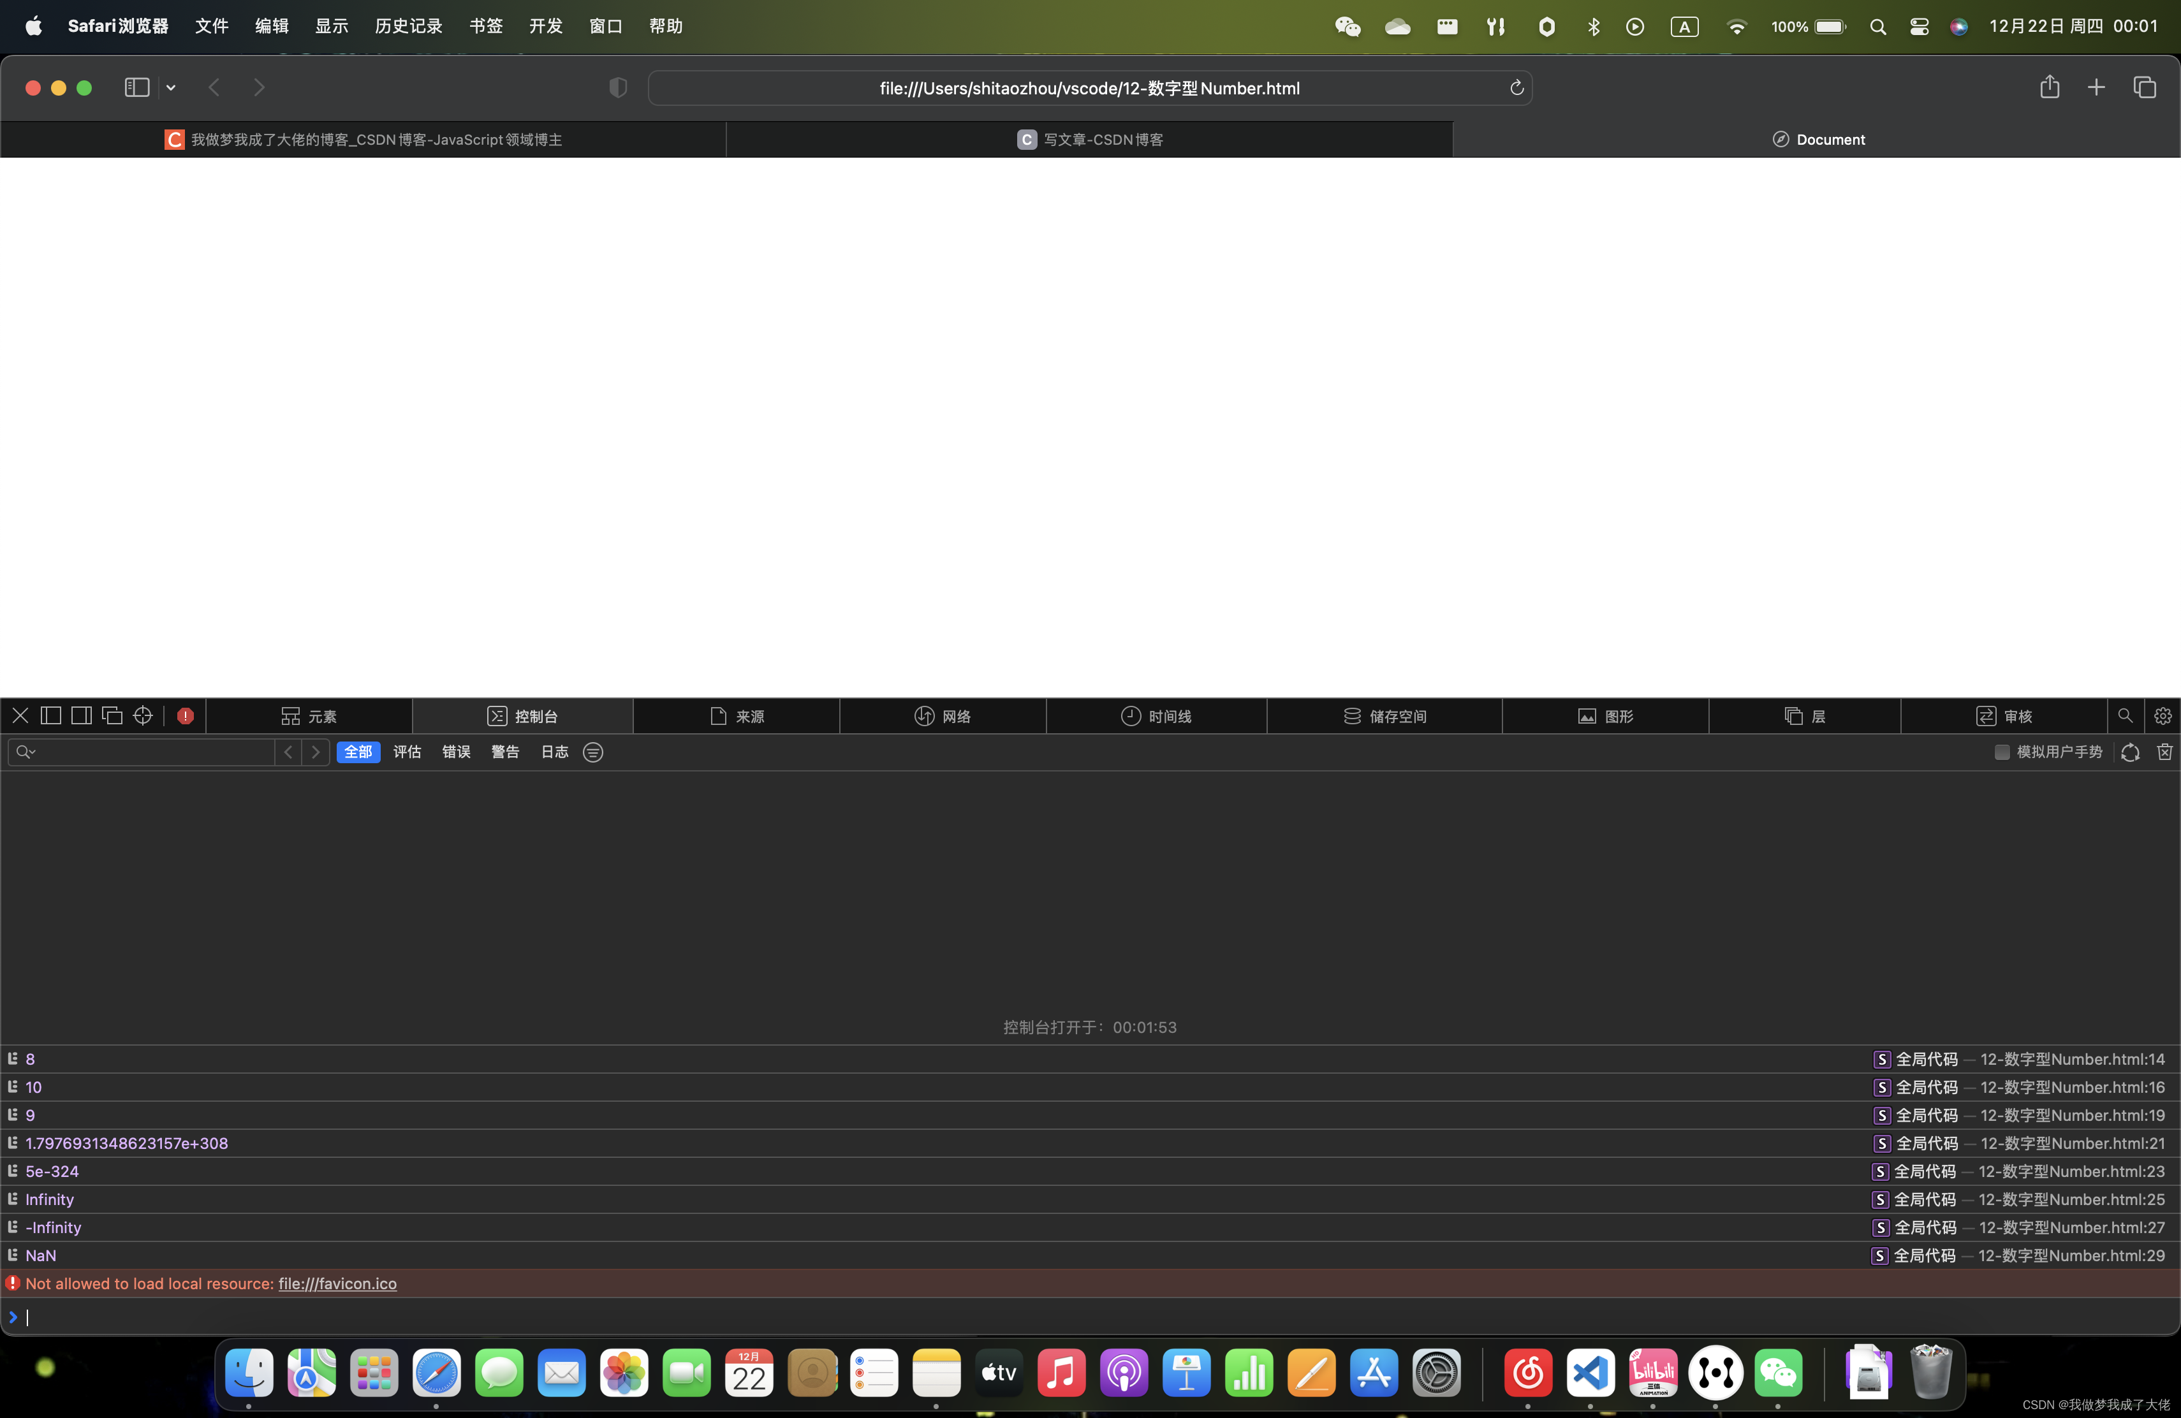2181x1418 pixels.
Task: Open the 审核 (Audit) tab
Action: [x=2004, y=716]
